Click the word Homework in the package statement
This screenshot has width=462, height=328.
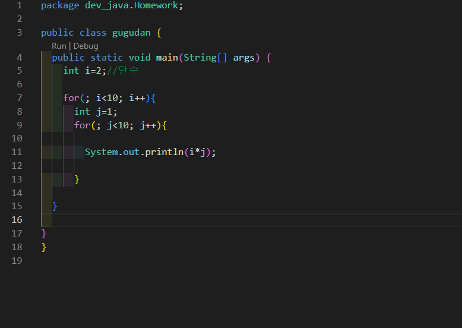tap(156, 5)
